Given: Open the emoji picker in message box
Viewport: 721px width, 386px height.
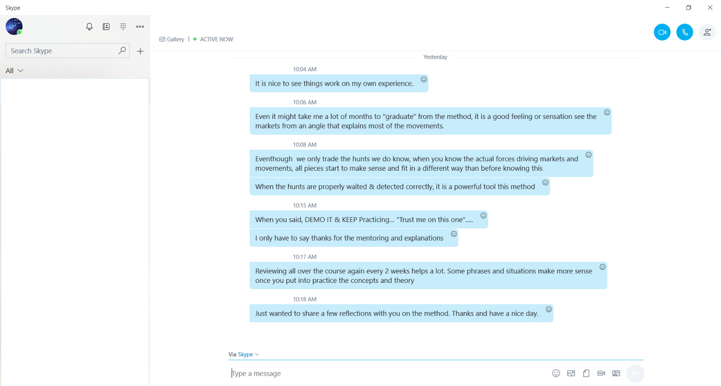Looking at the screenshot, I should pyautogui.click(x=556, y=373).
